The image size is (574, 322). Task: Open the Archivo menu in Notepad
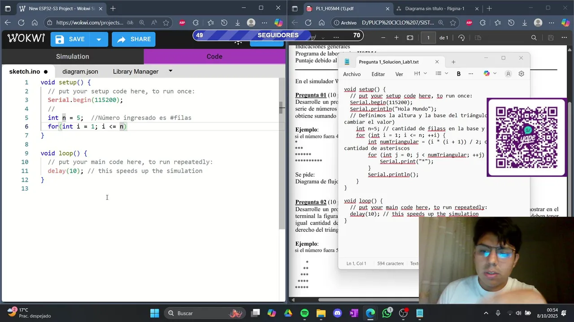tap(352, 74)
